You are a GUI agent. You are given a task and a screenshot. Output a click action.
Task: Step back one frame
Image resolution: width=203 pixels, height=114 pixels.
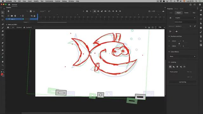(113, 11)
